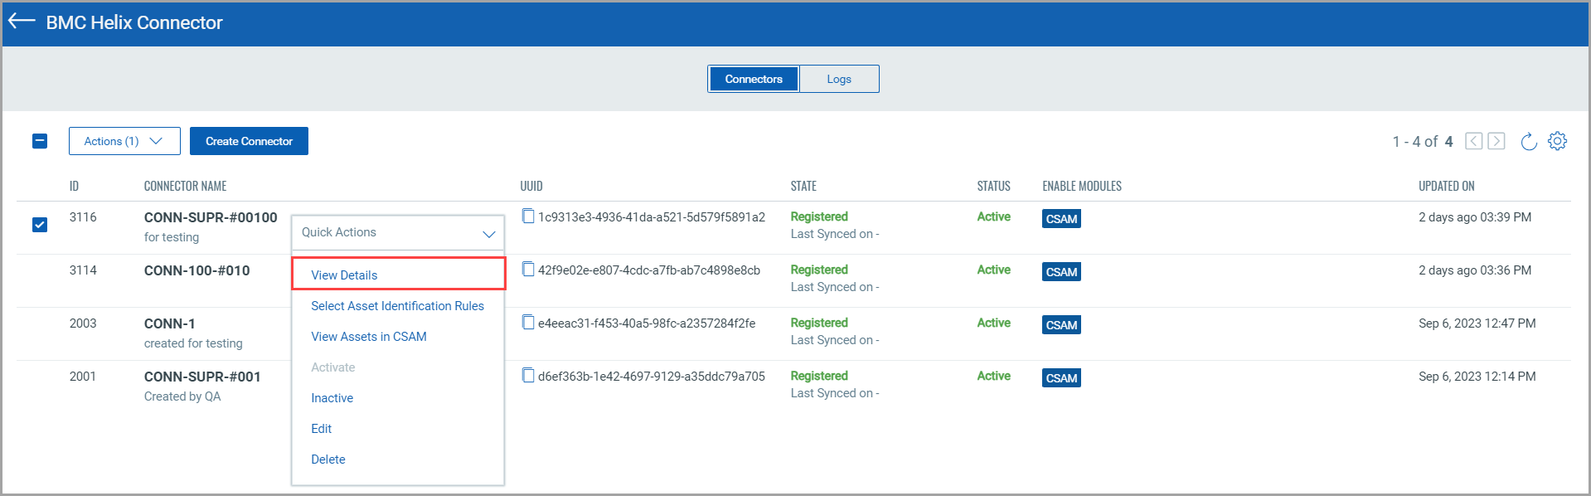
Task: Choose Delete from the quick actions menu
Action: tap(328, 460)
